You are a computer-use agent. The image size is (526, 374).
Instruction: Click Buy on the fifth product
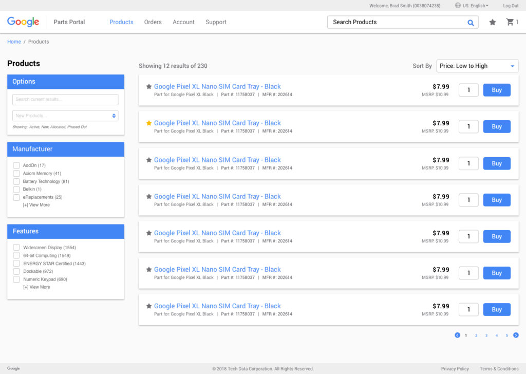pos(497,236)
